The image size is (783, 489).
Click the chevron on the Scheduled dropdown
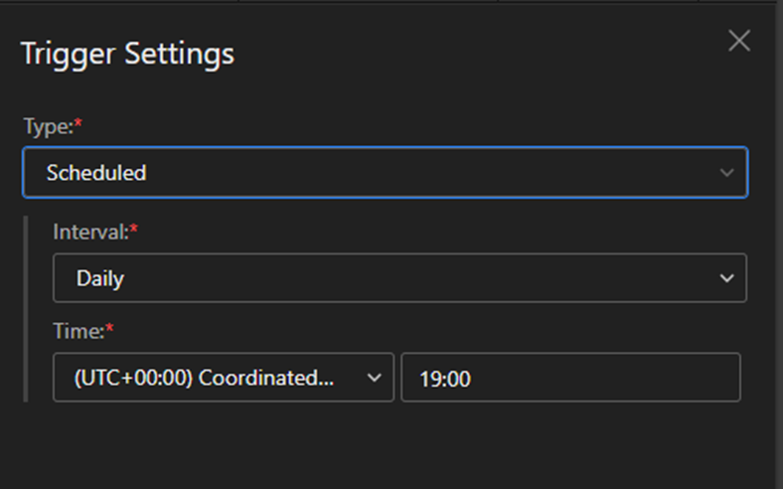(x=726, y=173)
